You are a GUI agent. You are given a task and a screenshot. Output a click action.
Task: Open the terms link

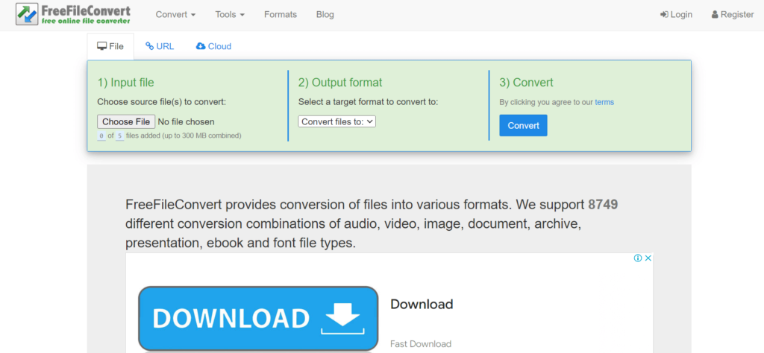[604, 103]
